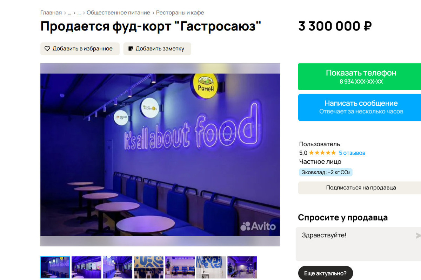Click the Подписаться на продавца button
The width and height of the screenshot is (421, 280).
(360, 188)
